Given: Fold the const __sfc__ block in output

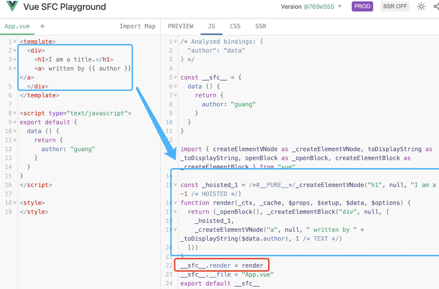Looking at the screenshot, I should coord(175,77).
